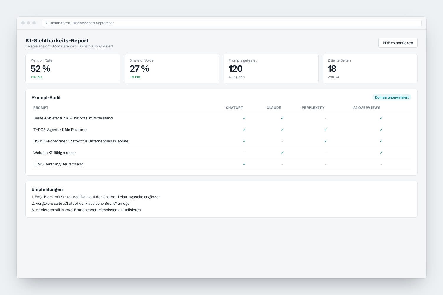Click ChatGPT checkmark in DSGVO-konformer Chatbot row
This screenshot has width=443, height=295.
(x=244, y=141)
